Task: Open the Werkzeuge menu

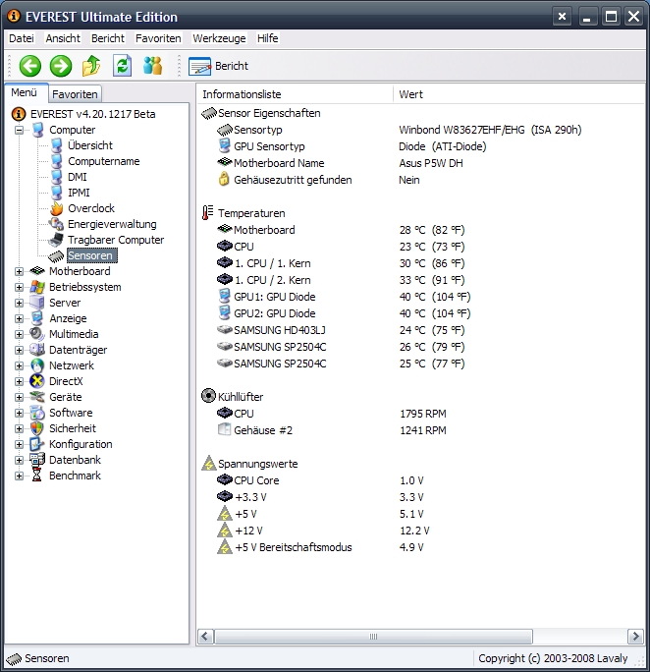Action: [x=219, y=38]
